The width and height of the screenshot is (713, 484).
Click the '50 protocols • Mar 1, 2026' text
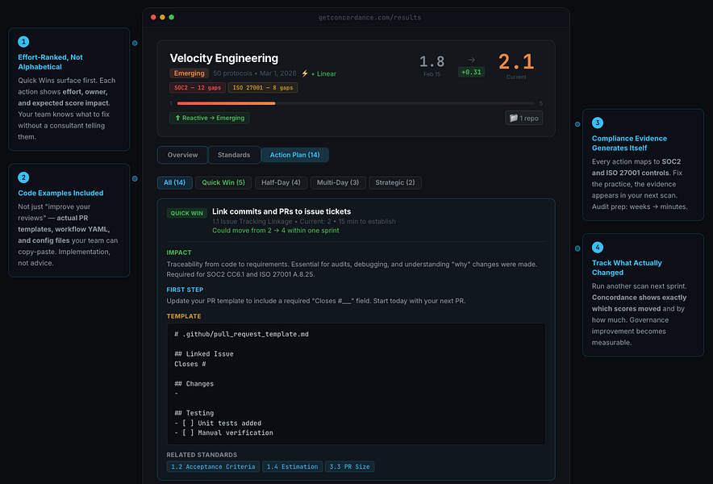(x=255, y=73)
